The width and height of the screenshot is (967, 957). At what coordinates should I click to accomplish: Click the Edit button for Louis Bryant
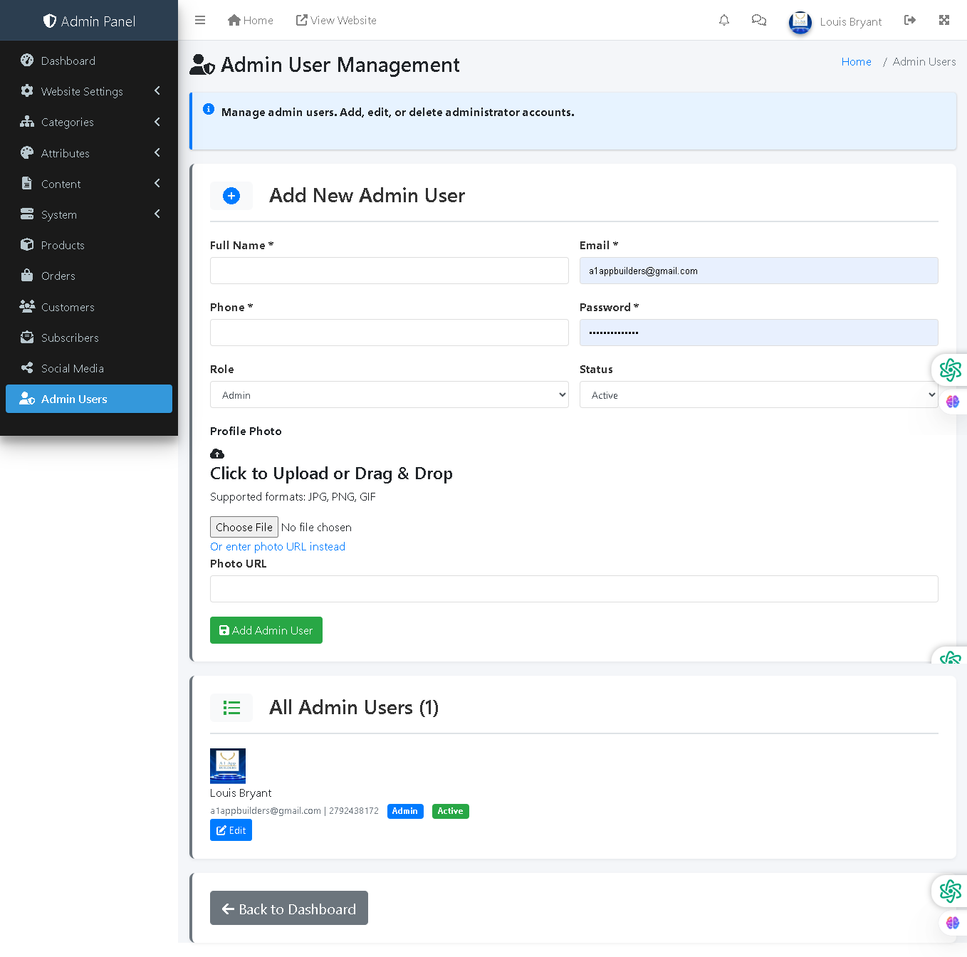pos(231,830)
